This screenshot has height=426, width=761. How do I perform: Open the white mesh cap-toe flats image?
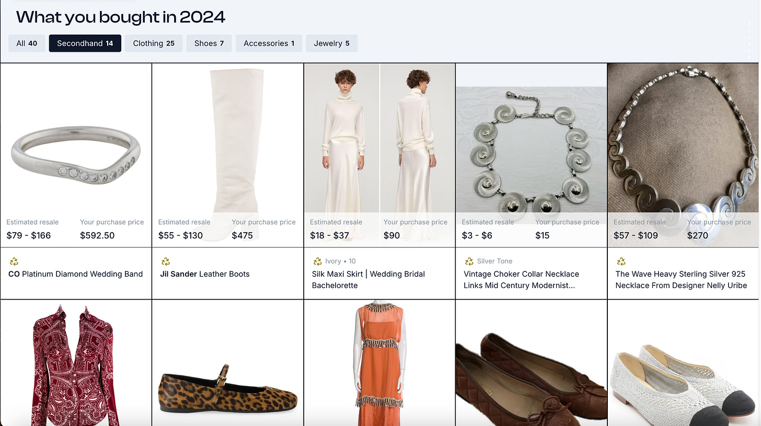pos(683,363)
